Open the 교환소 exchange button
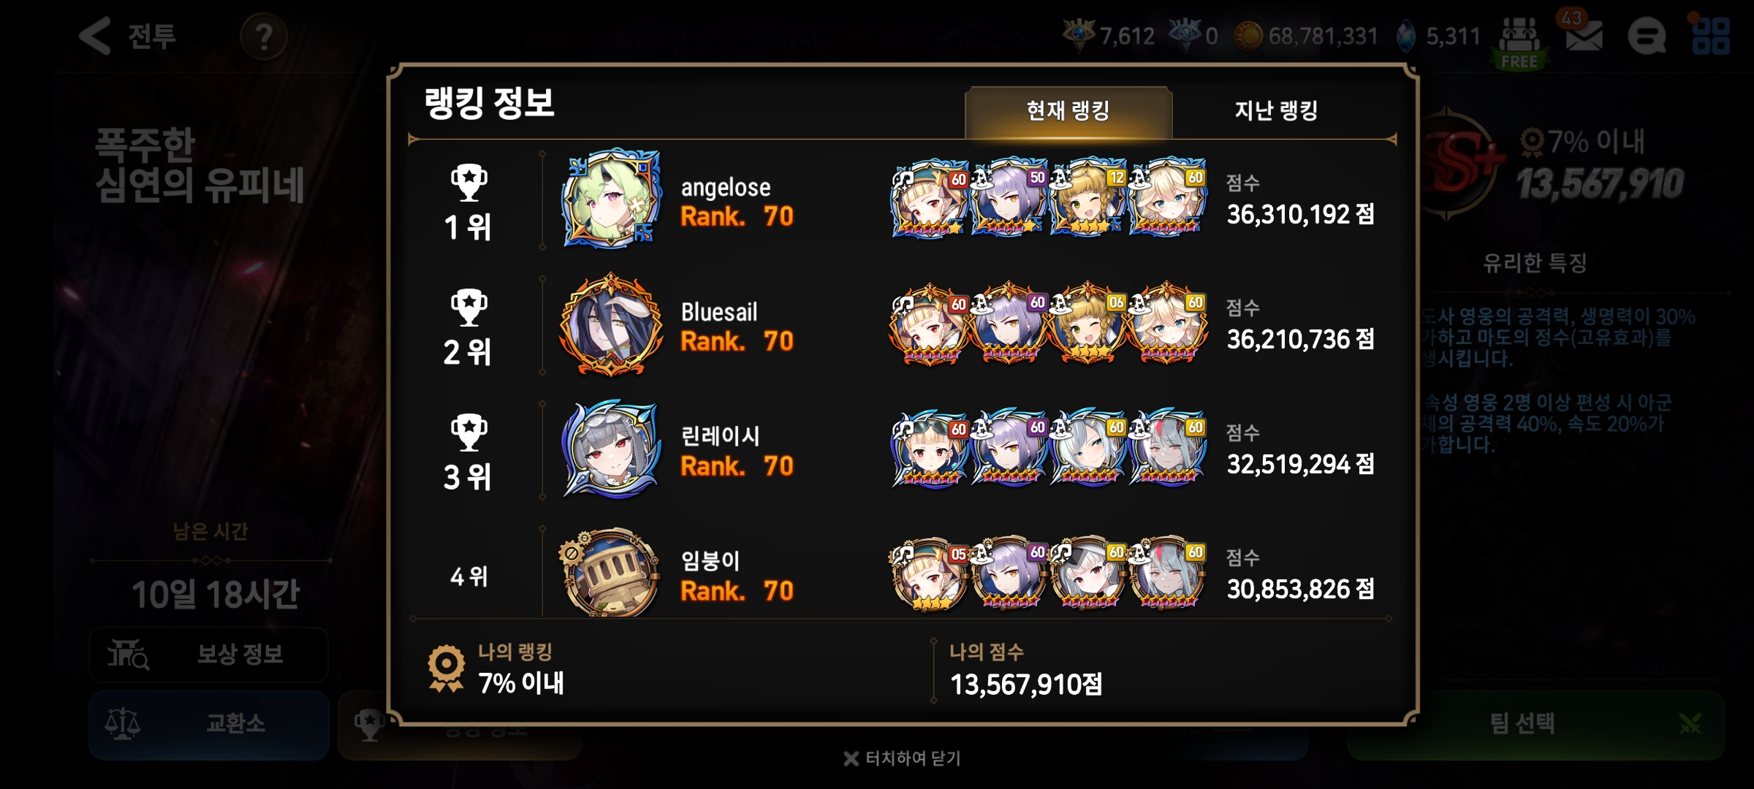Screen dimensions: 1754x789 pyautogui.click(x=208, y=724)
